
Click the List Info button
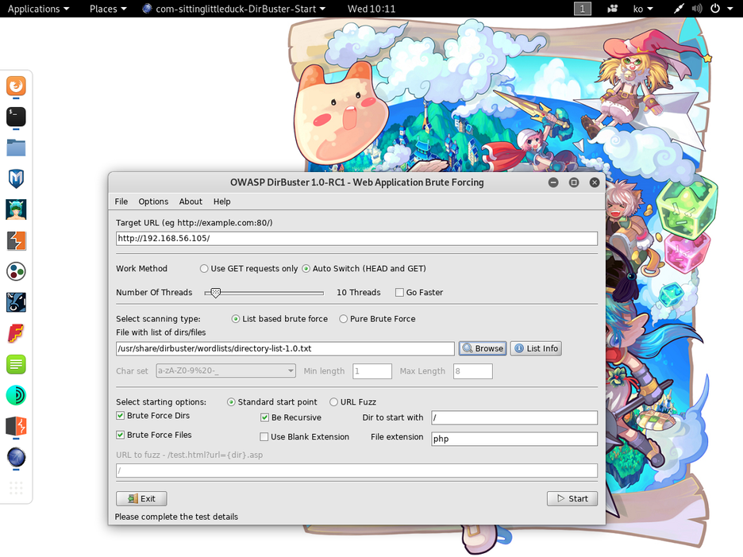536,348
